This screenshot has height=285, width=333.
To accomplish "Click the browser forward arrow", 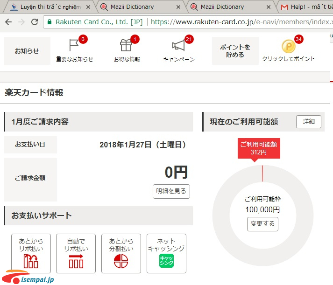I will click(x=21, y=22).
